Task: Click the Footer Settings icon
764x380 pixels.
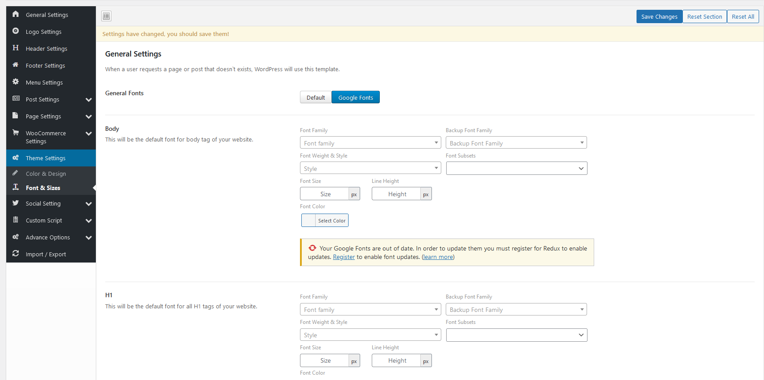Action: pos(16,65)
